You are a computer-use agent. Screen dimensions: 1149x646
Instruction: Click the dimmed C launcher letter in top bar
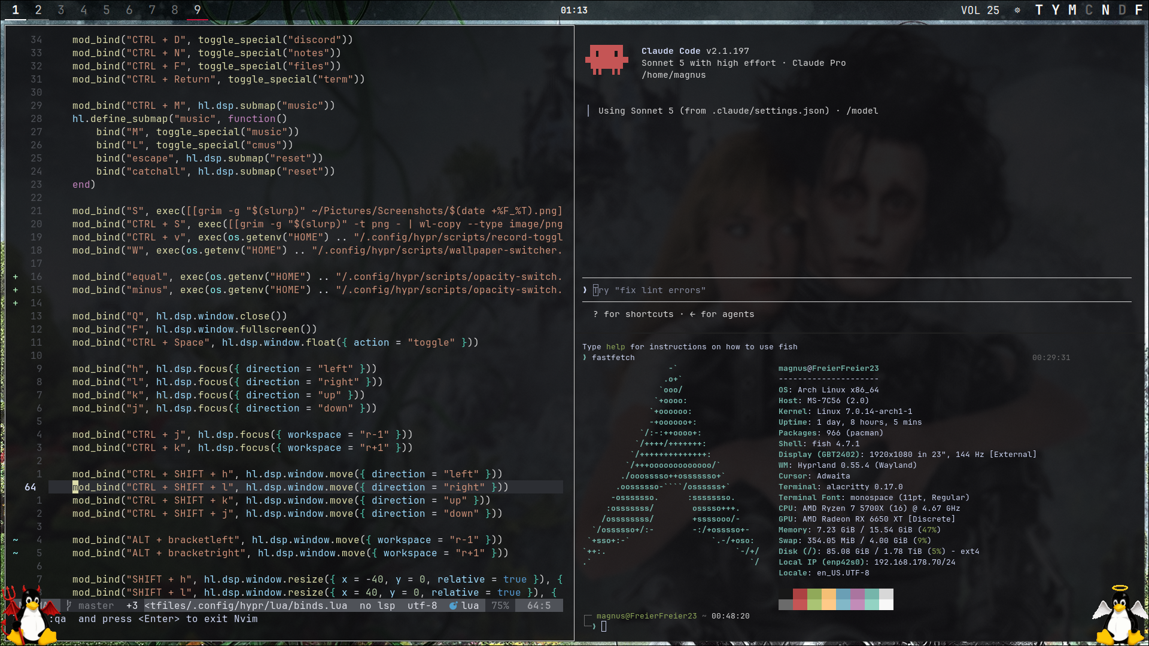pyautogui.click(x=1089, y=10)
